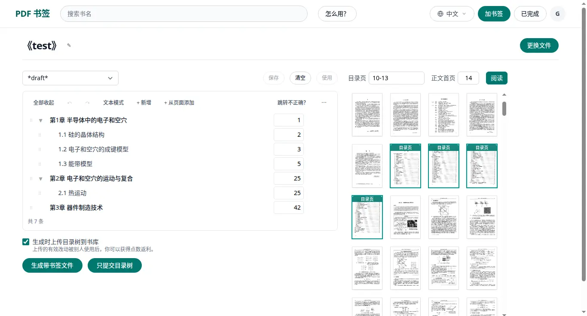Click the 只提交目录树 button
Screen dimensions: 587x316
click(x=115, y=265)
